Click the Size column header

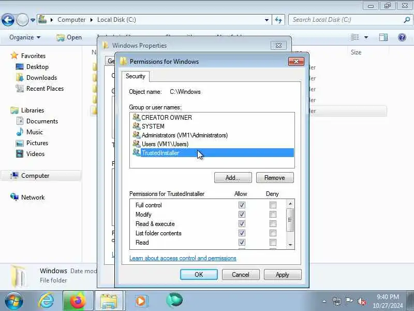pyautogui.click(x=356, y=52)
